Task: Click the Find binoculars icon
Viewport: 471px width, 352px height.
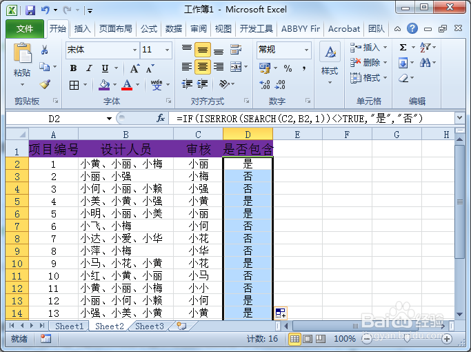Action: click(x=425, y=63)
